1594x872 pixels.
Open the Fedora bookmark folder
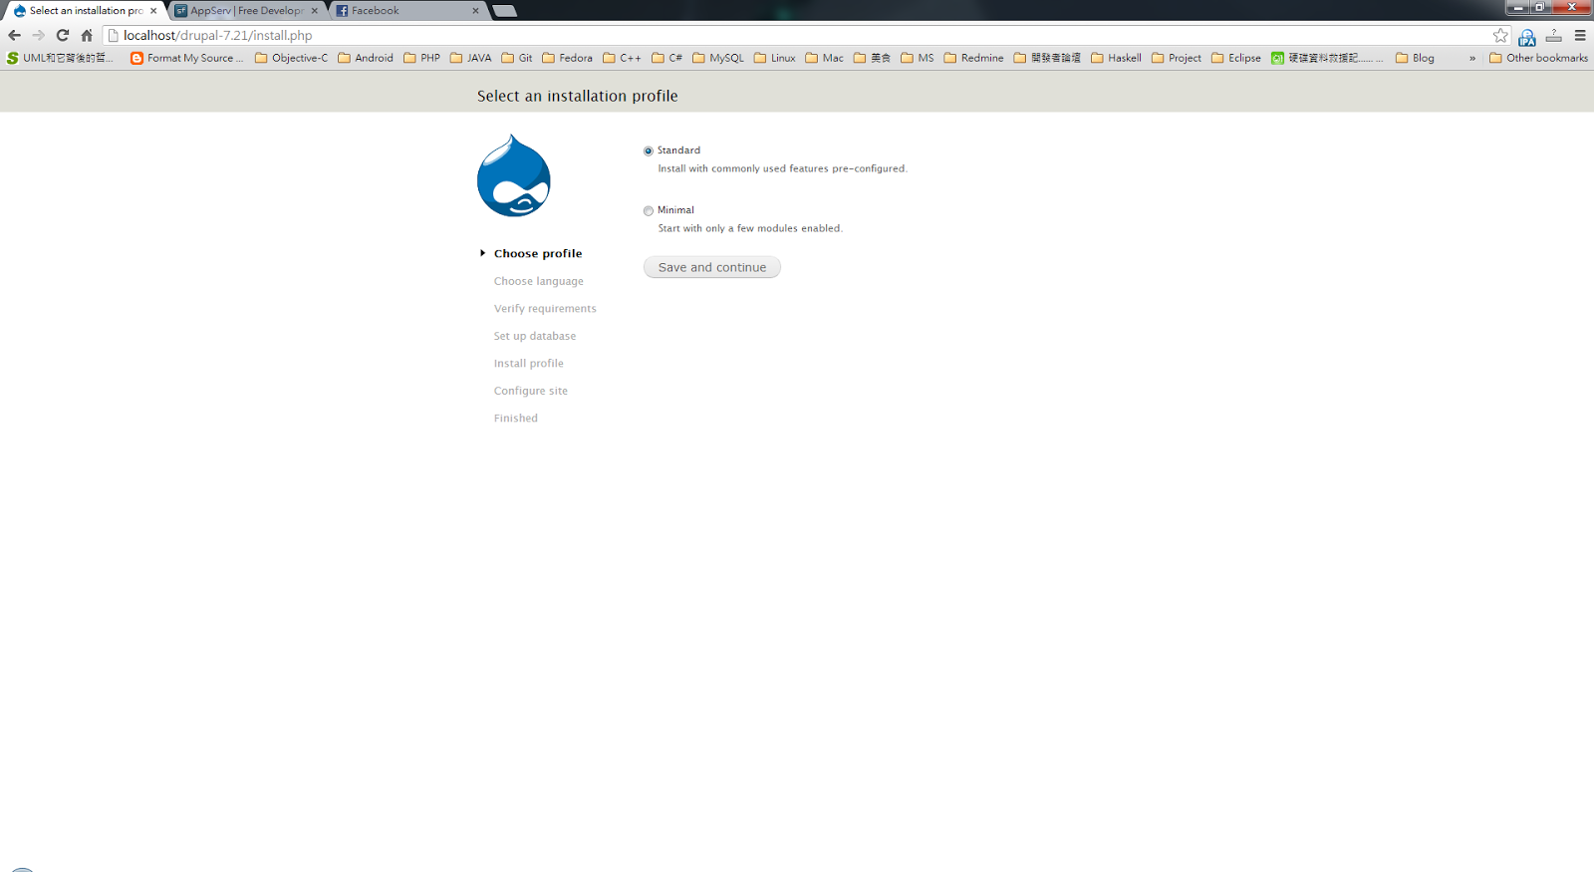[x=567, y=58]
